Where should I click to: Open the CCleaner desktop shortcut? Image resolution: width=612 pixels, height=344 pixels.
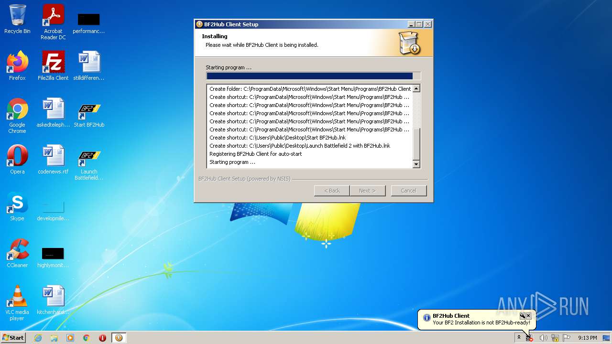pyautogui.click(x=17, y=253)
